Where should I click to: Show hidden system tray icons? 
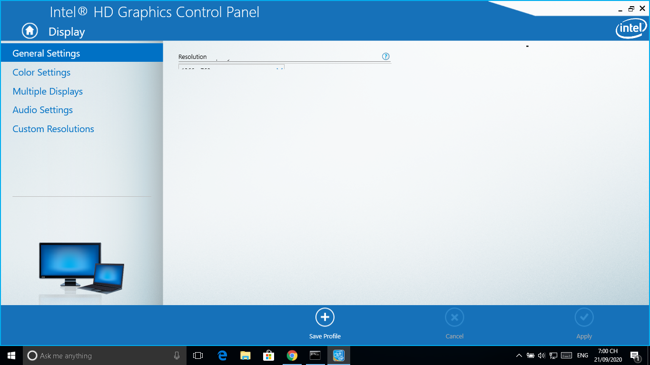[x=519, y=355]
